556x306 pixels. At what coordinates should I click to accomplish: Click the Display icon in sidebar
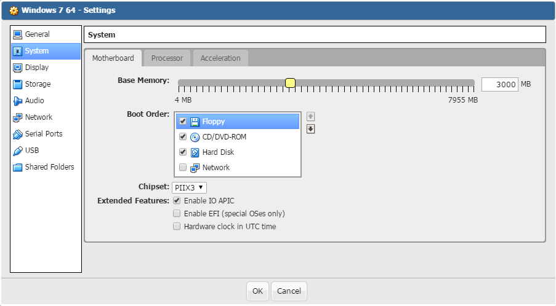pyautogui.click(x=18, y=68)
